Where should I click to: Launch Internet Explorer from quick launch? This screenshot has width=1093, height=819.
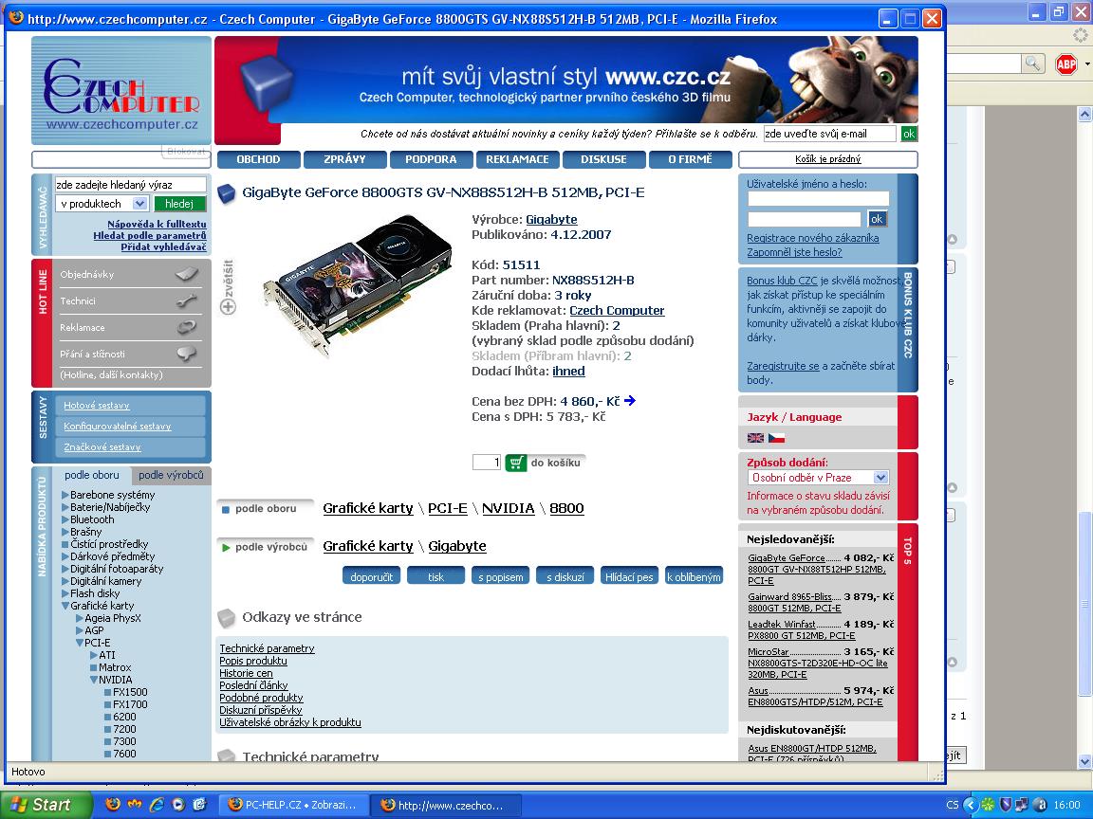coord(157,805)
